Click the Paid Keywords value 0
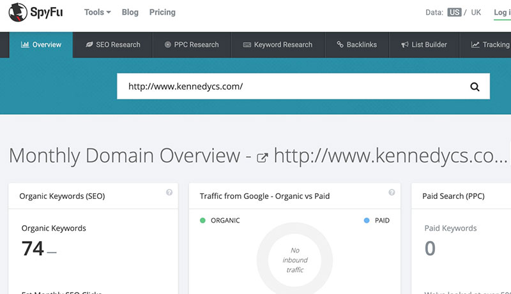Image resolution: width=511 pixels, height=294 pixels. pos(430,249)
